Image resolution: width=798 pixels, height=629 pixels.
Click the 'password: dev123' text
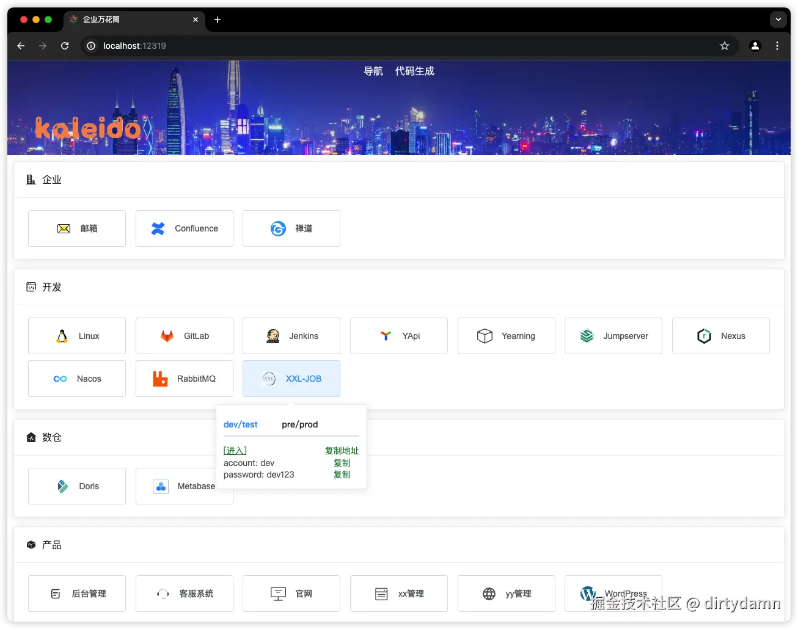pyautogui.click(x=259, y=474)
